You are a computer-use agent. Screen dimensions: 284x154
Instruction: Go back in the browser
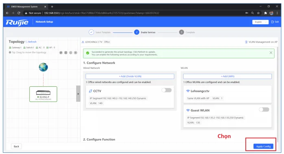coord(7,13)
